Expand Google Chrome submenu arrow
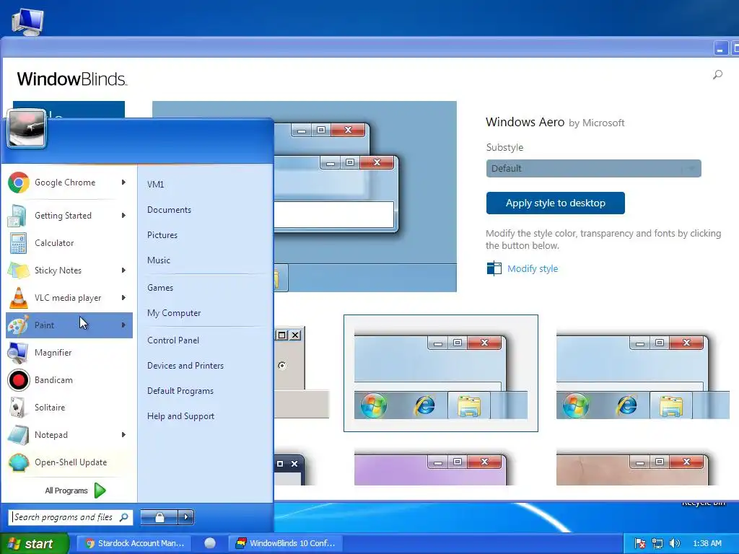739x554 pixels. coord(123,183)
